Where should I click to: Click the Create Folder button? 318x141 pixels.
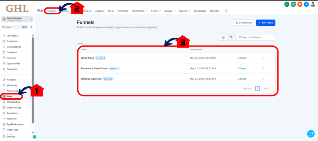244,23
